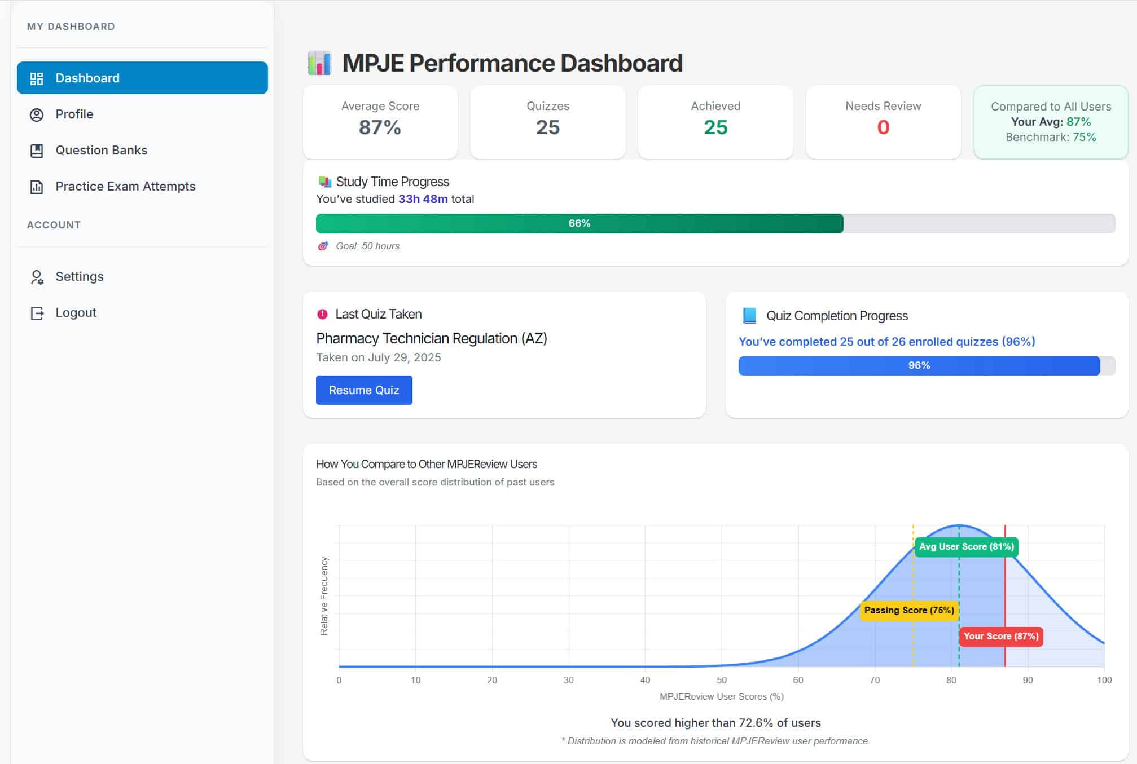The width and height of the screenshot is (1137, 764).
Task: Click the Profile person icon
Action: pos(36,114)
